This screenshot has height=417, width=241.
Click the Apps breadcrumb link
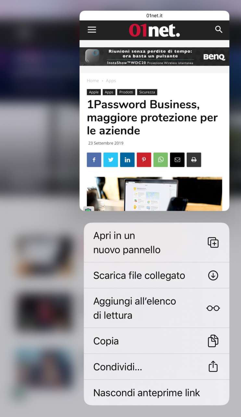click(x=111, y=80)
